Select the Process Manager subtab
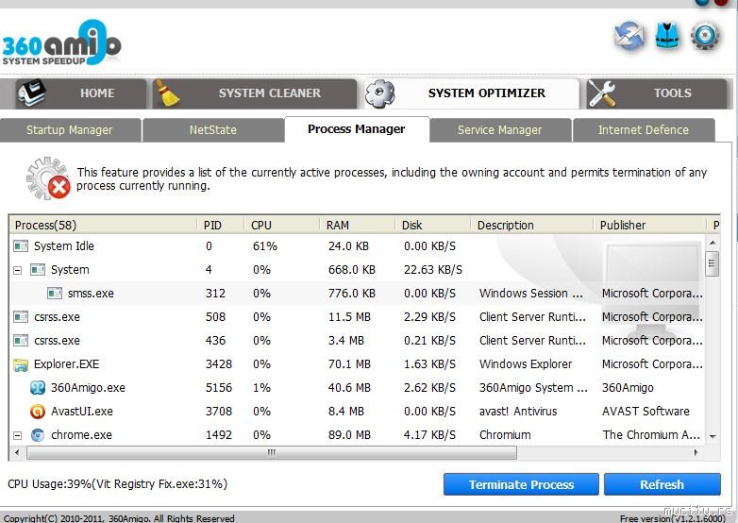 (x=357, y=129)
